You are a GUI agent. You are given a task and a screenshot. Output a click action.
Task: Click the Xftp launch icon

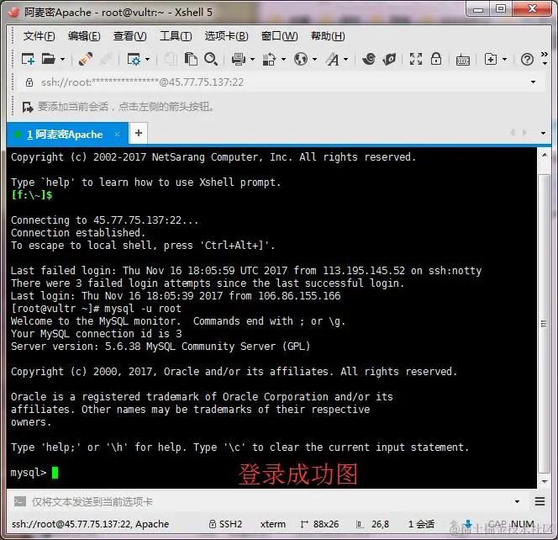point(389,59)
